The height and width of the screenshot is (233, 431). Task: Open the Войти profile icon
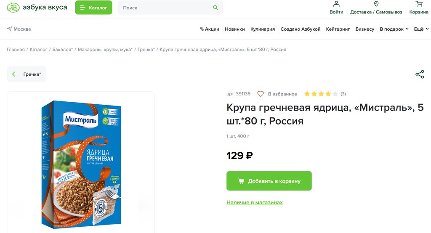click(336, 4)
